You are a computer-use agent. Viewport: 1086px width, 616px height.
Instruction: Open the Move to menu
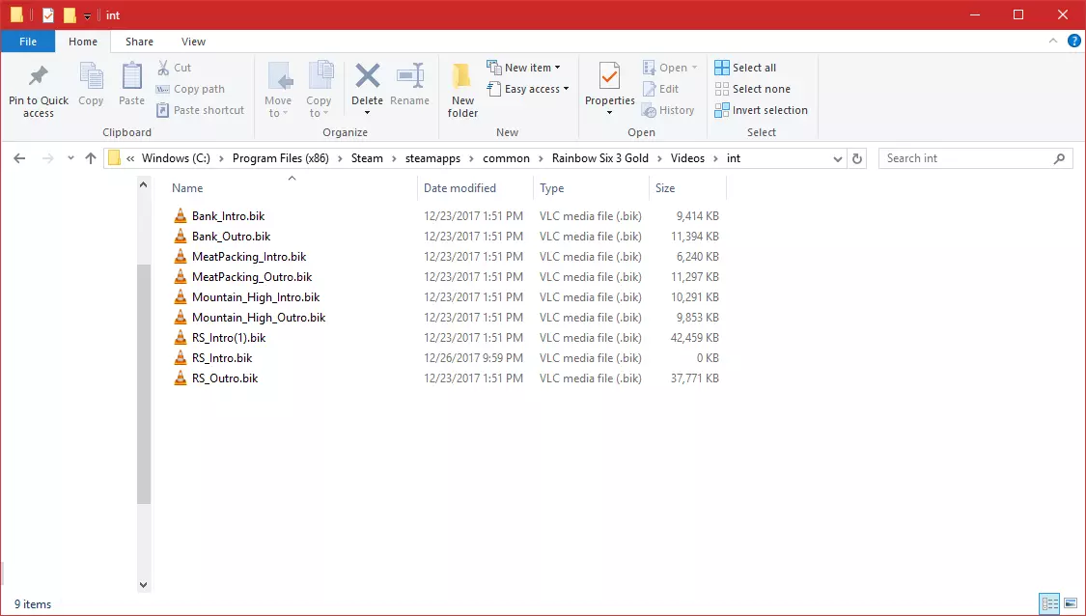pos(278,90)
